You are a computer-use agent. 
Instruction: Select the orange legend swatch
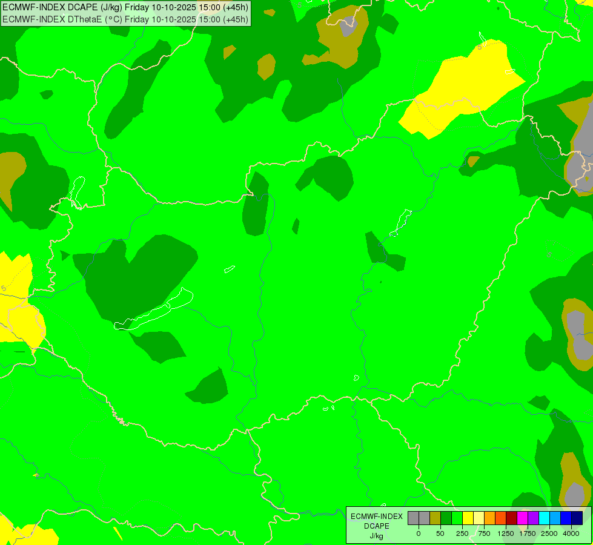click(490, 518)
